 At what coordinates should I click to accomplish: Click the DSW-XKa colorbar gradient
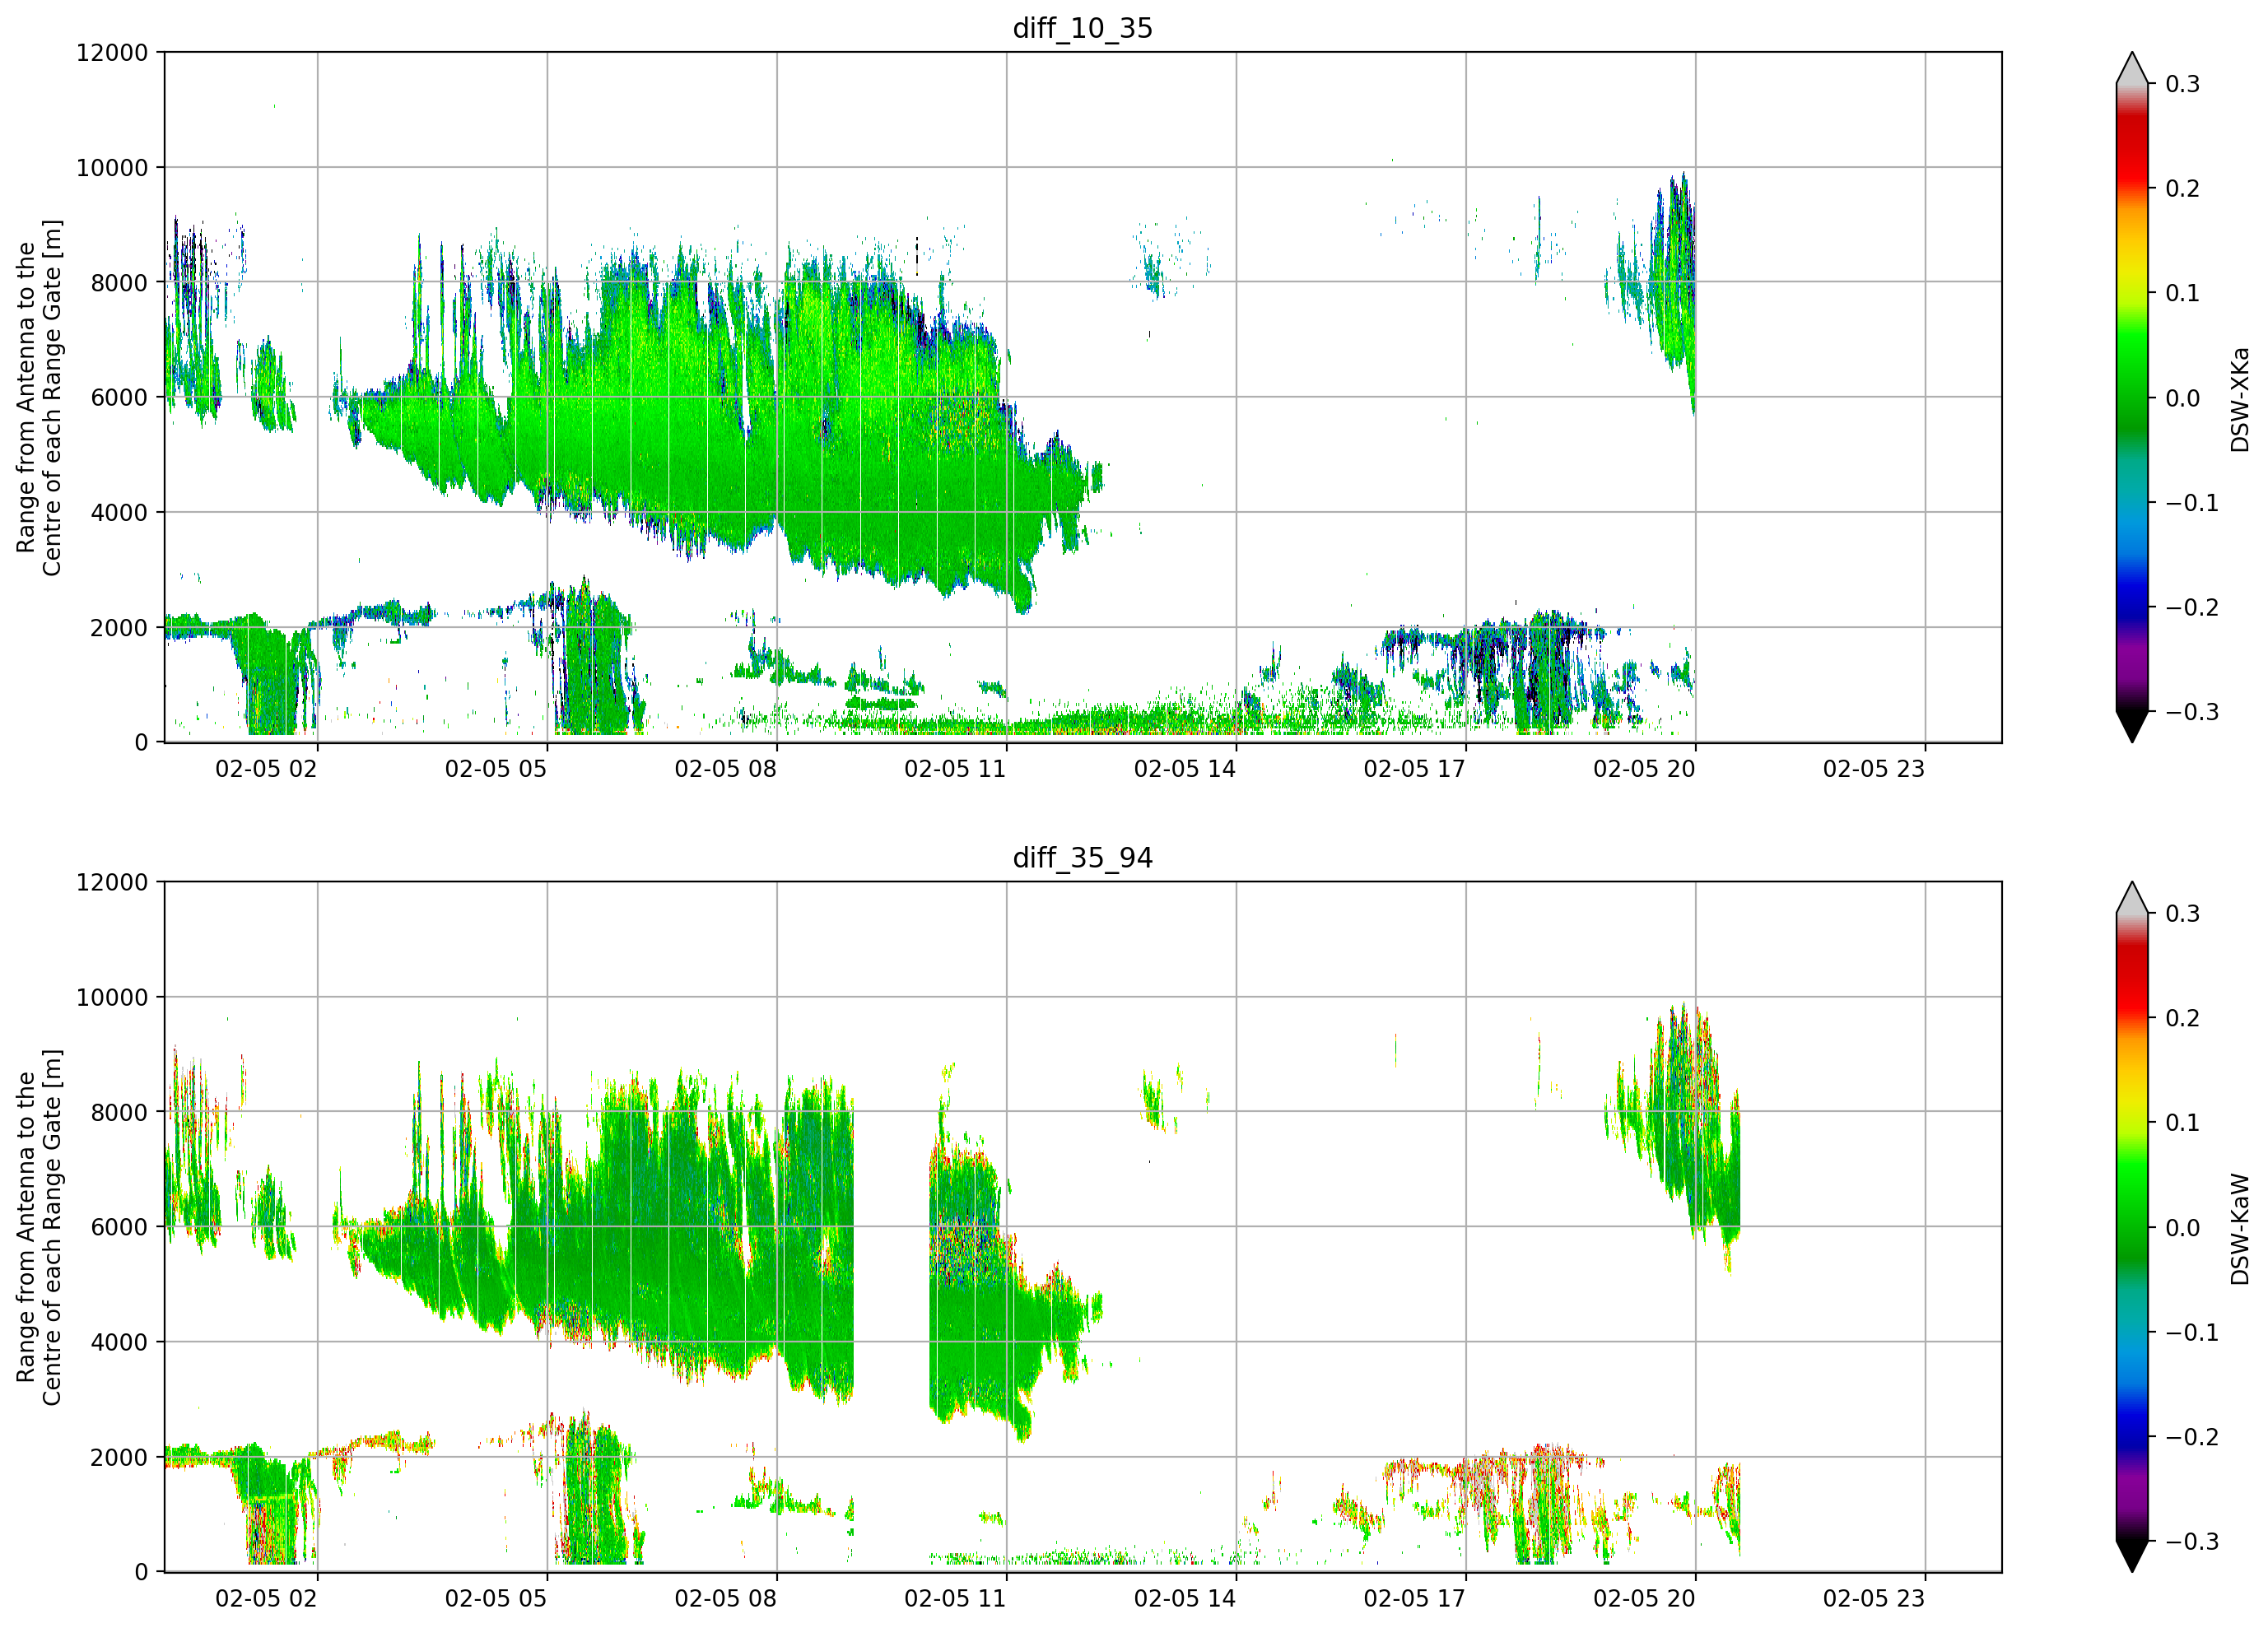[x=2131, y=397]
